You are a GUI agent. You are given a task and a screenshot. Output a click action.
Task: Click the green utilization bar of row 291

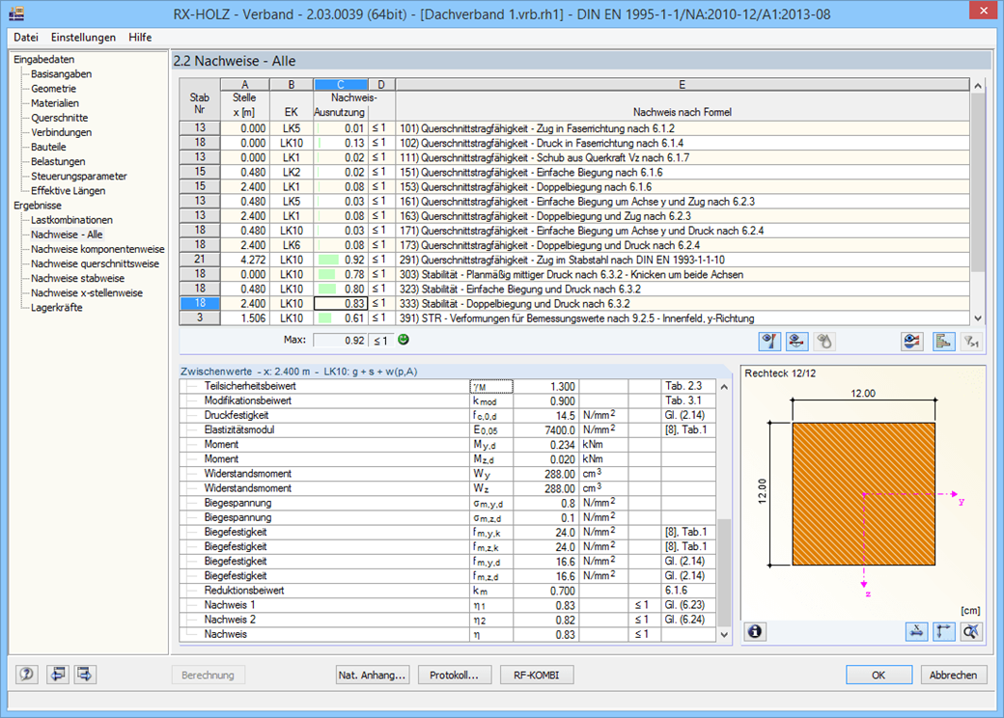coord(328,260)
